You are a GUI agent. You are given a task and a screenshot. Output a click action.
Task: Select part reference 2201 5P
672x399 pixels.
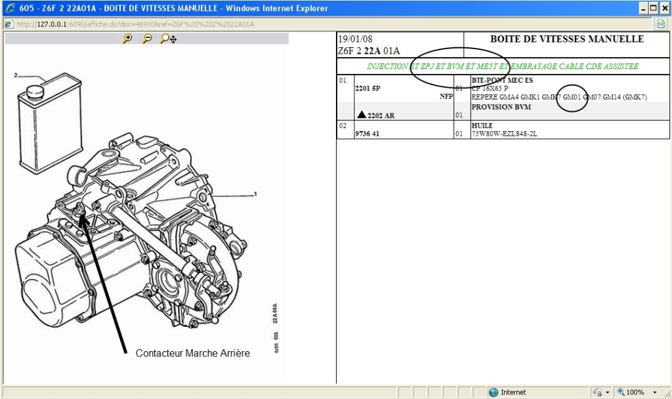pos(367,88)
